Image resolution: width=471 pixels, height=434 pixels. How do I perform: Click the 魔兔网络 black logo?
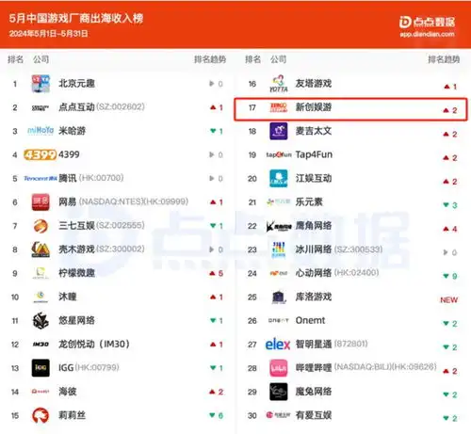(279, 392)
